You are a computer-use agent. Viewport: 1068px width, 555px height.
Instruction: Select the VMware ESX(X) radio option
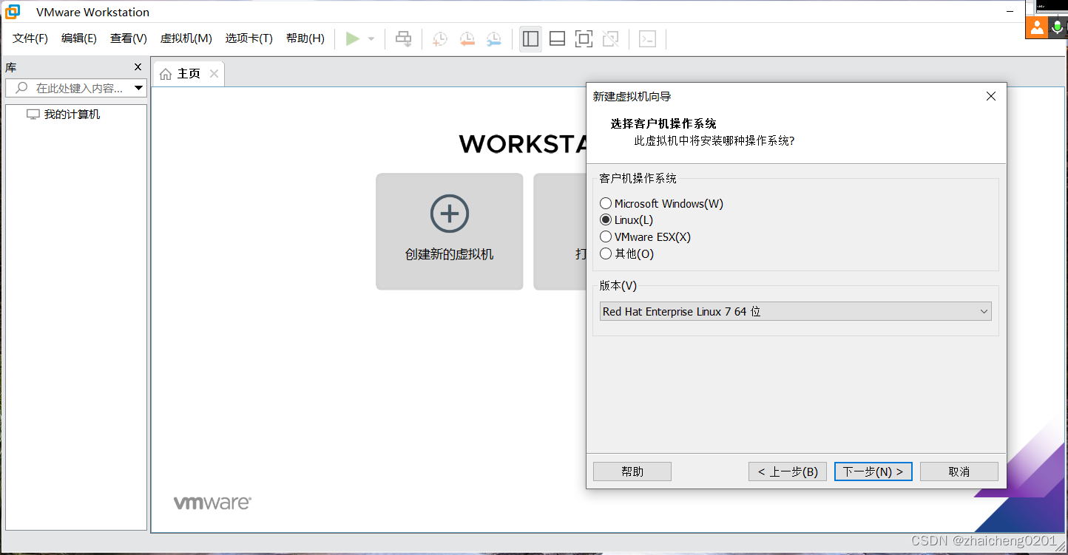point(606,237)
